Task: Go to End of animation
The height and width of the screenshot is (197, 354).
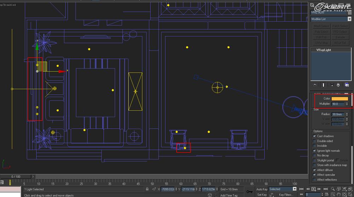Action: click(x=326, y=189)
